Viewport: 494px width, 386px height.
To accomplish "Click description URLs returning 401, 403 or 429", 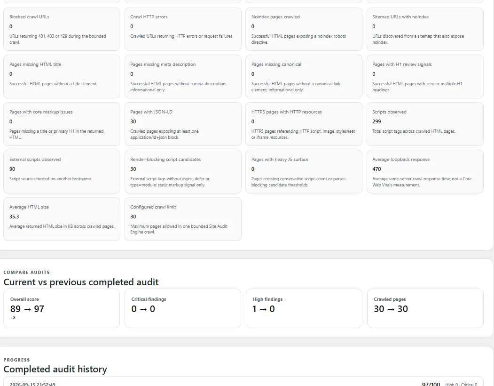I will pyautogui.click(x=58, y=39).
